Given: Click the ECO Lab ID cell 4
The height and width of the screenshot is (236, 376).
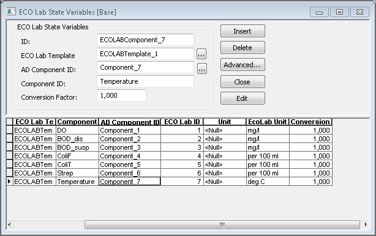Looking at the screenshot, I should (182, 156).
